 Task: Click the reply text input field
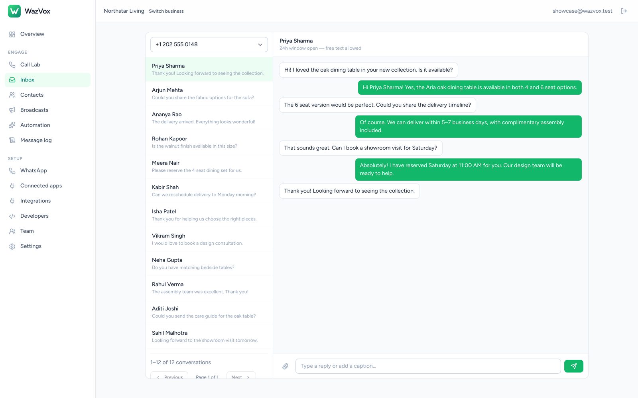(x=428, y=366)
